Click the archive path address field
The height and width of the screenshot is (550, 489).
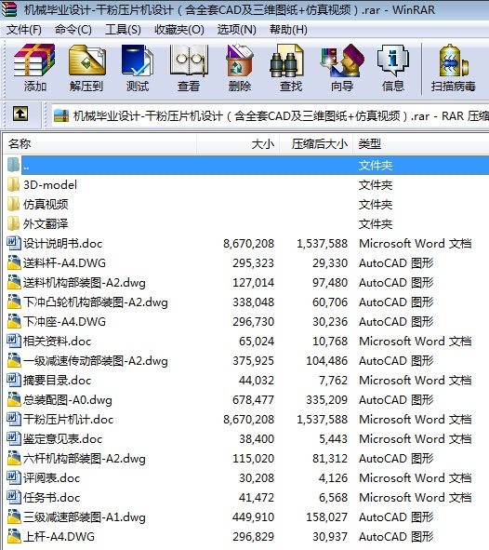click(x=271, y=115)
